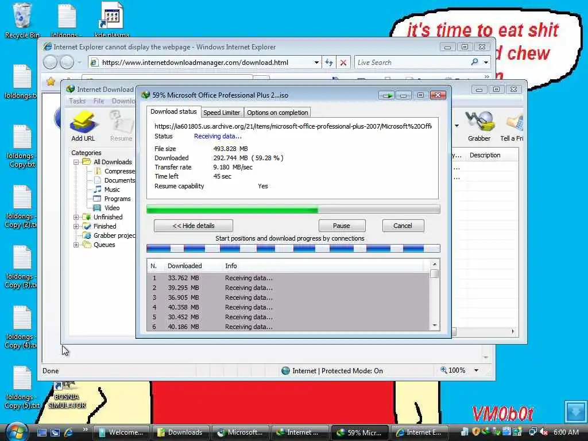The image size is (588, 441).
Task: Open the File menu in IDM
Action: [99, 101]
